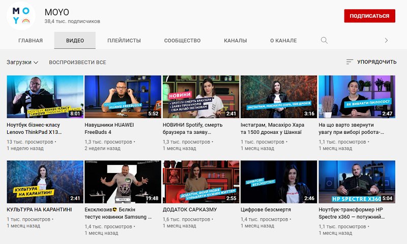Open Культура на карантині video thumbnail
This screenshot has width=407, height=244.
[x=45, y=182]
